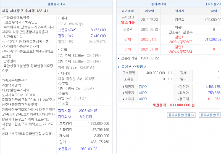Click the 과밀억제권역 text
221x154 pixels.
tap(11, 85)
